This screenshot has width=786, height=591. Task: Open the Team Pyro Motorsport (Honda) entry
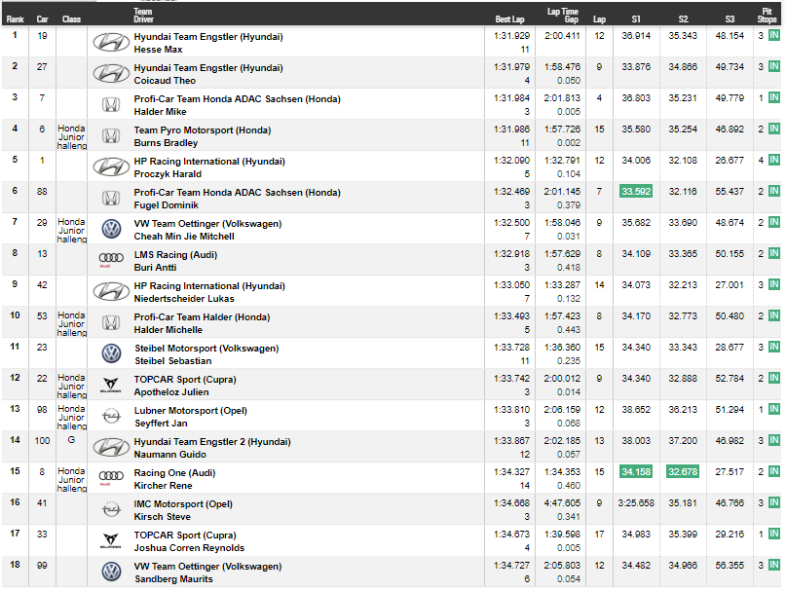(202, 130)
